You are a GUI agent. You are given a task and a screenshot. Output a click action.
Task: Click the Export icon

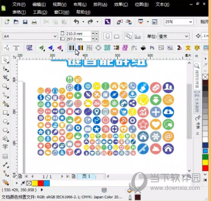click(128, 22)
